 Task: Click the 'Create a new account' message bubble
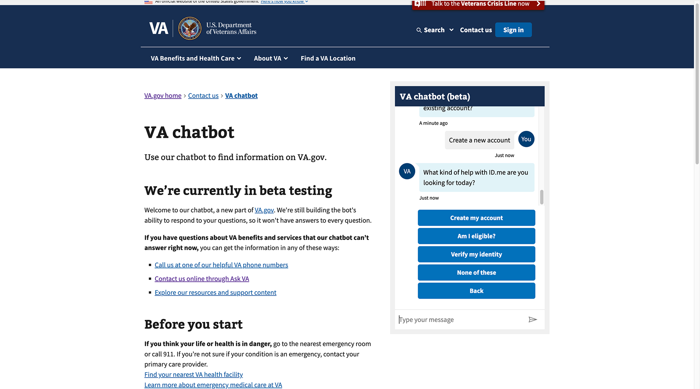479,140
